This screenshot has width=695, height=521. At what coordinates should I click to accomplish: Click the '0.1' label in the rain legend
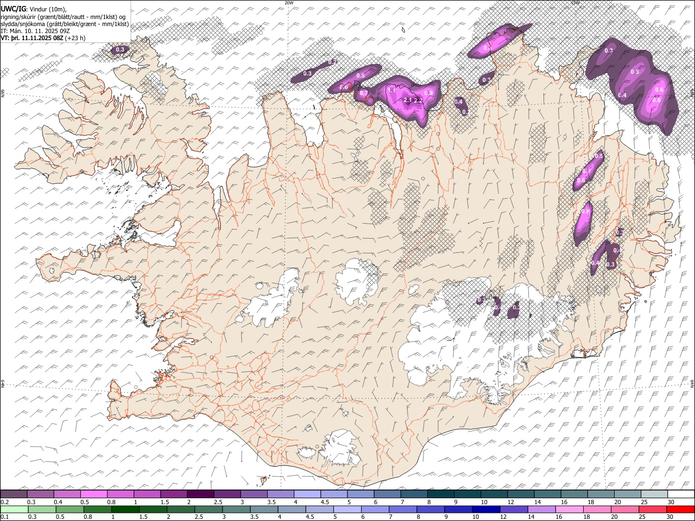pos(4,517)
